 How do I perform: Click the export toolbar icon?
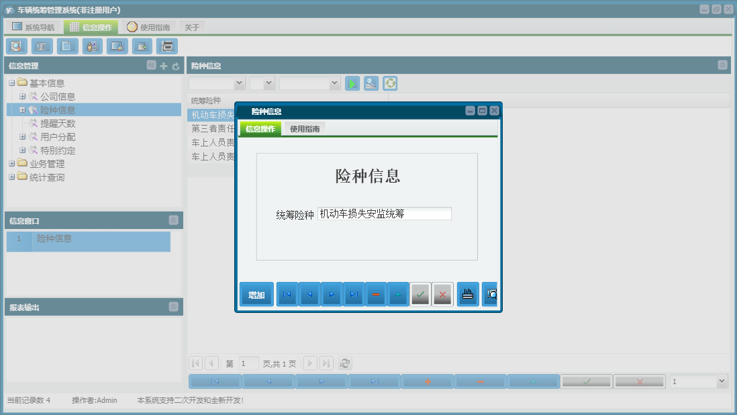pos(142,46)
